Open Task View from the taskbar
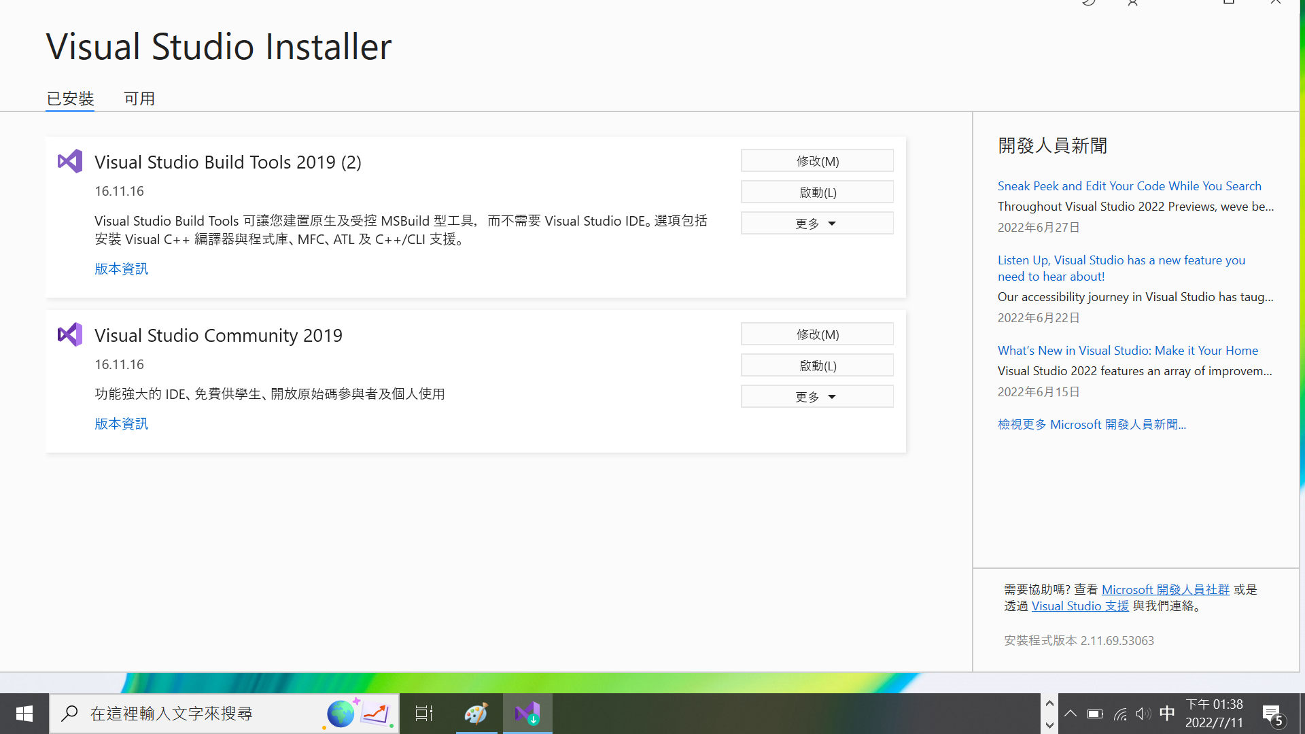The image size is (1305, 734). [424, 714]
